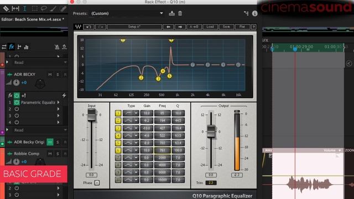Select the Editor: Beach Scene Mix.v4.sesx panel tab
354x199 pixels.
pos(33,19)
